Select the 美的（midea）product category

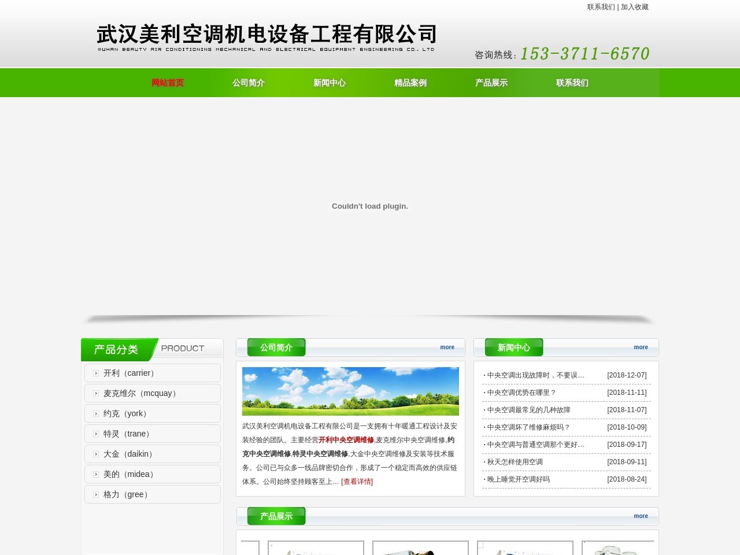pyautogui.click(x=128, y=474)
